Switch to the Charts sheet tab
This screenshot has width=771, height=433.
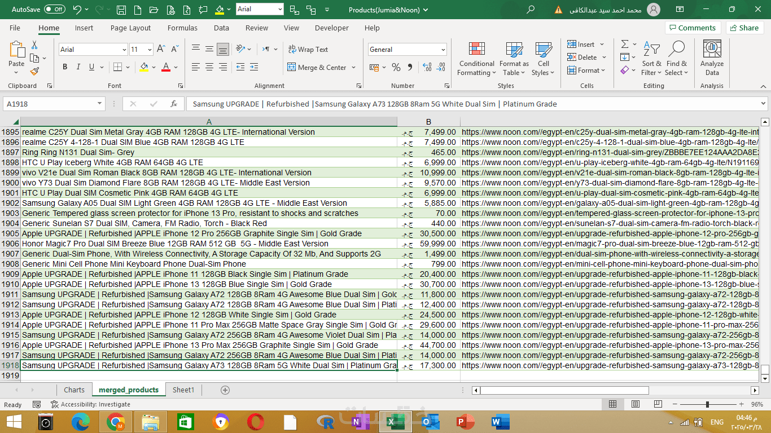click(x=74, y=390)
